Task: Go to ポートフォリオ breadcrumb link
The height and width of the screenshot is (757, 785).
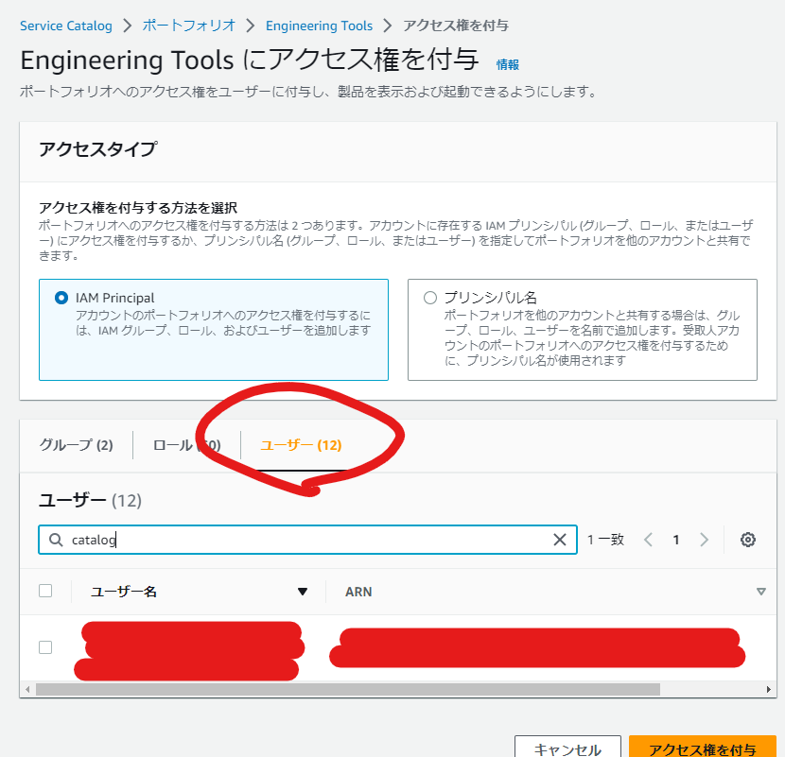Action: (x=189, y=26)
